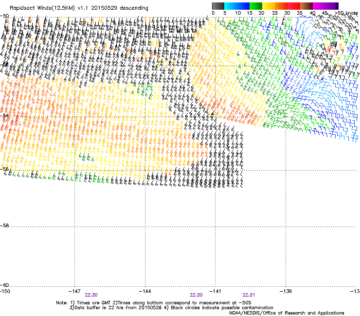Click the longitude label "-150"
360x316 pixels.
[x=5, y=291]
